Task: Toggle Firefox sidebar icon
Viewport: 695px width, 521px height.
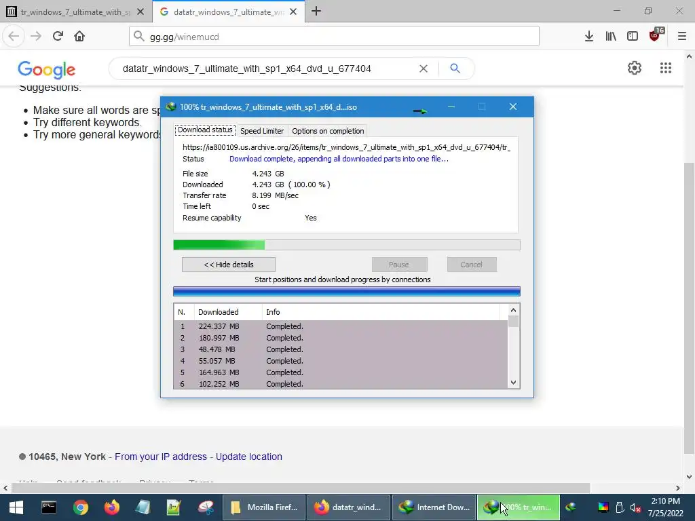Action: 633,37
